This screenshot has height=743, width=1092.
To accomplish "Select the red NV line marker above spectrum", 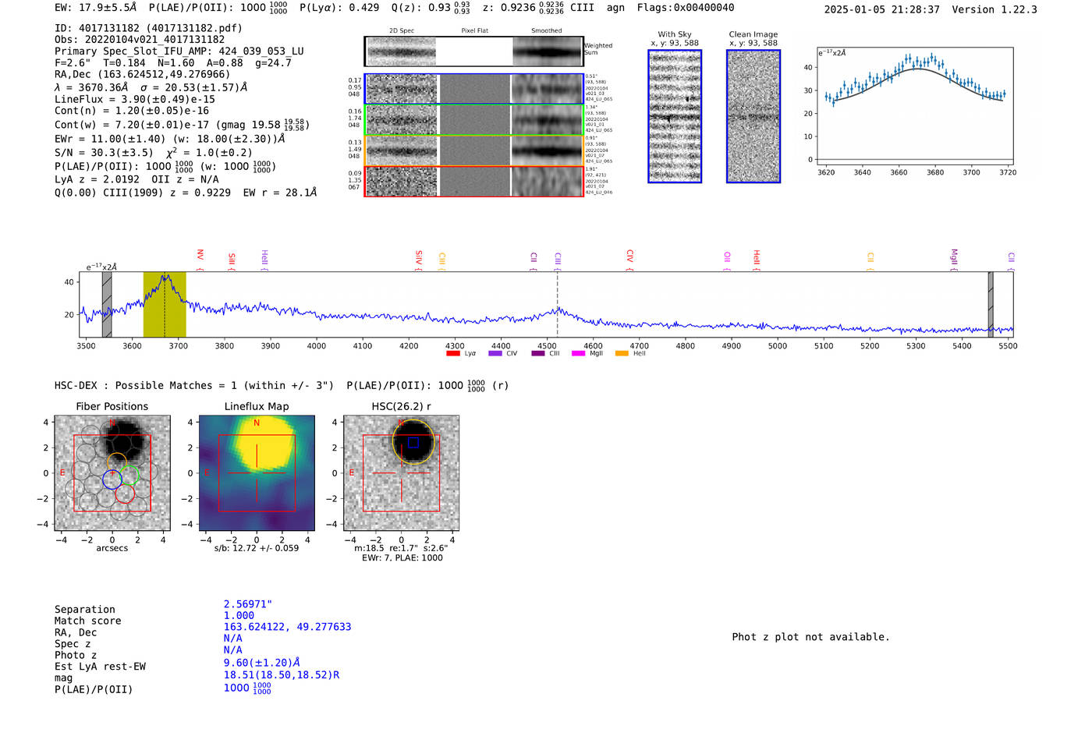I will (200, 259).
